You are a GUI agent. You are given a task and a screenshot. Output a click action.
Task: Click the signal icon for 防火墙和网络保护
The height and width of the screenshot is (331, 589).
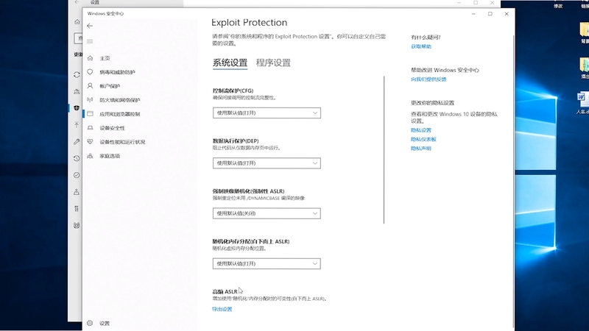point(90,100)
